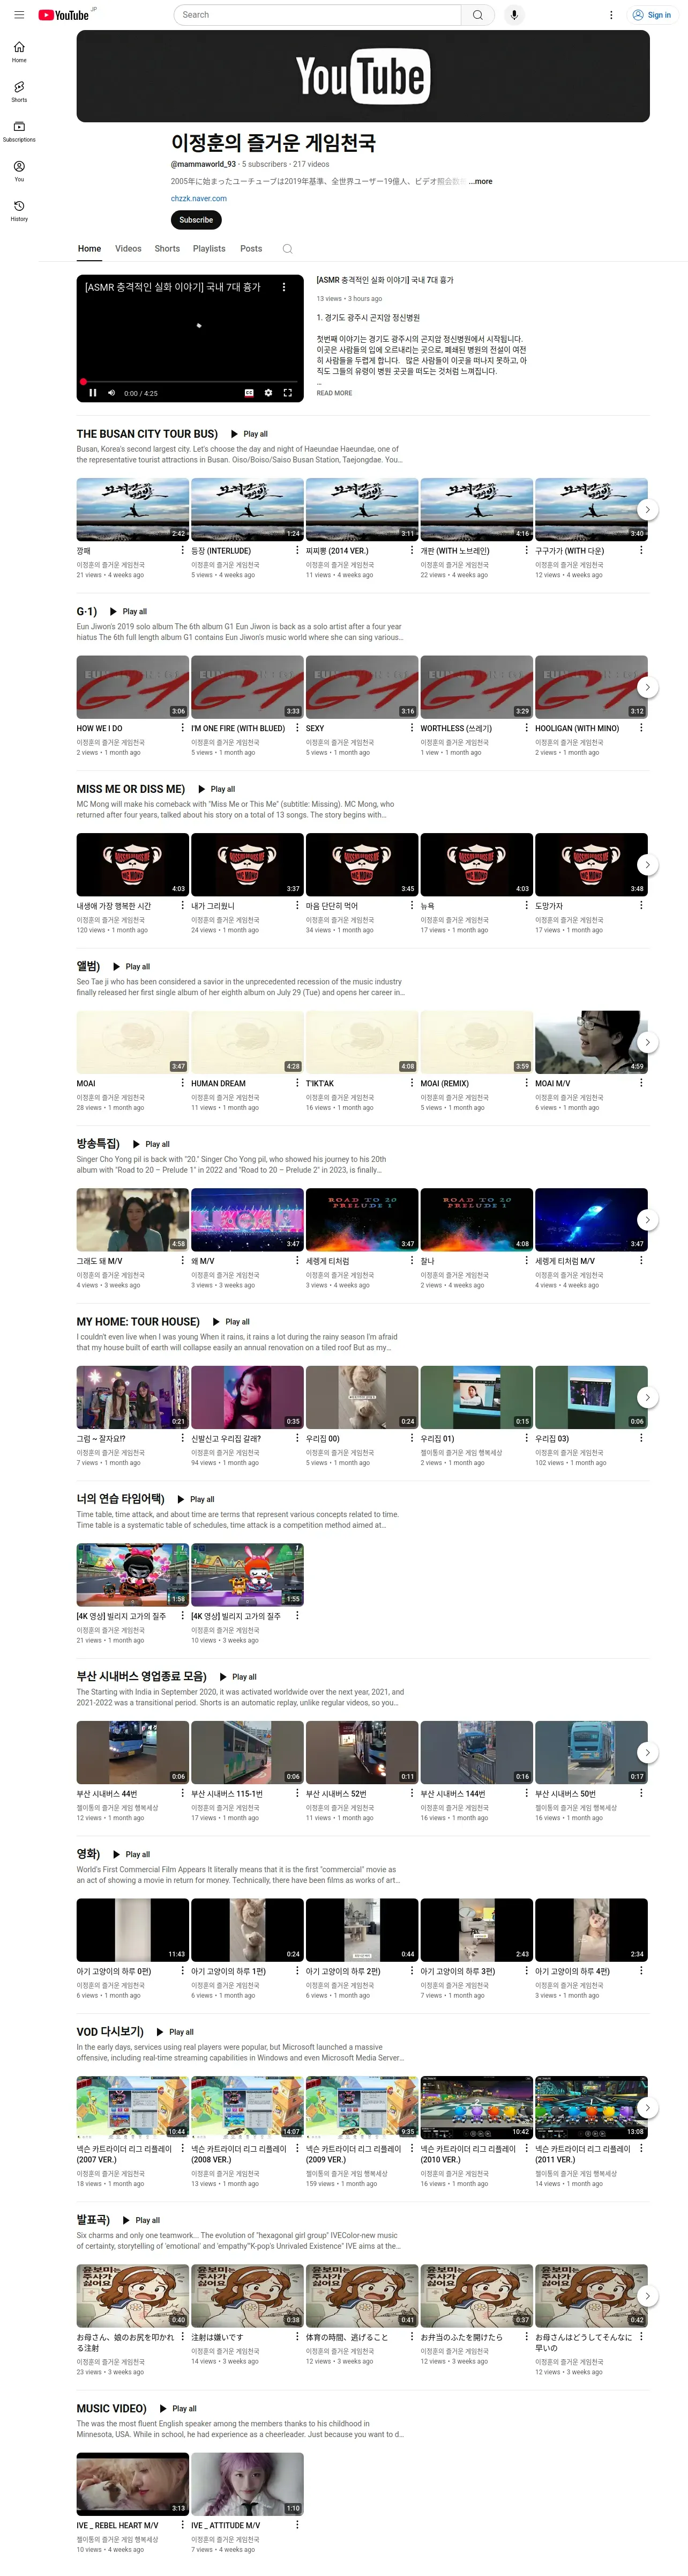This screenshot has height=2576, width=688.
Task: Open the IVE _ REBEL HEART M/V thumbnail
Action: (133, 2484)
